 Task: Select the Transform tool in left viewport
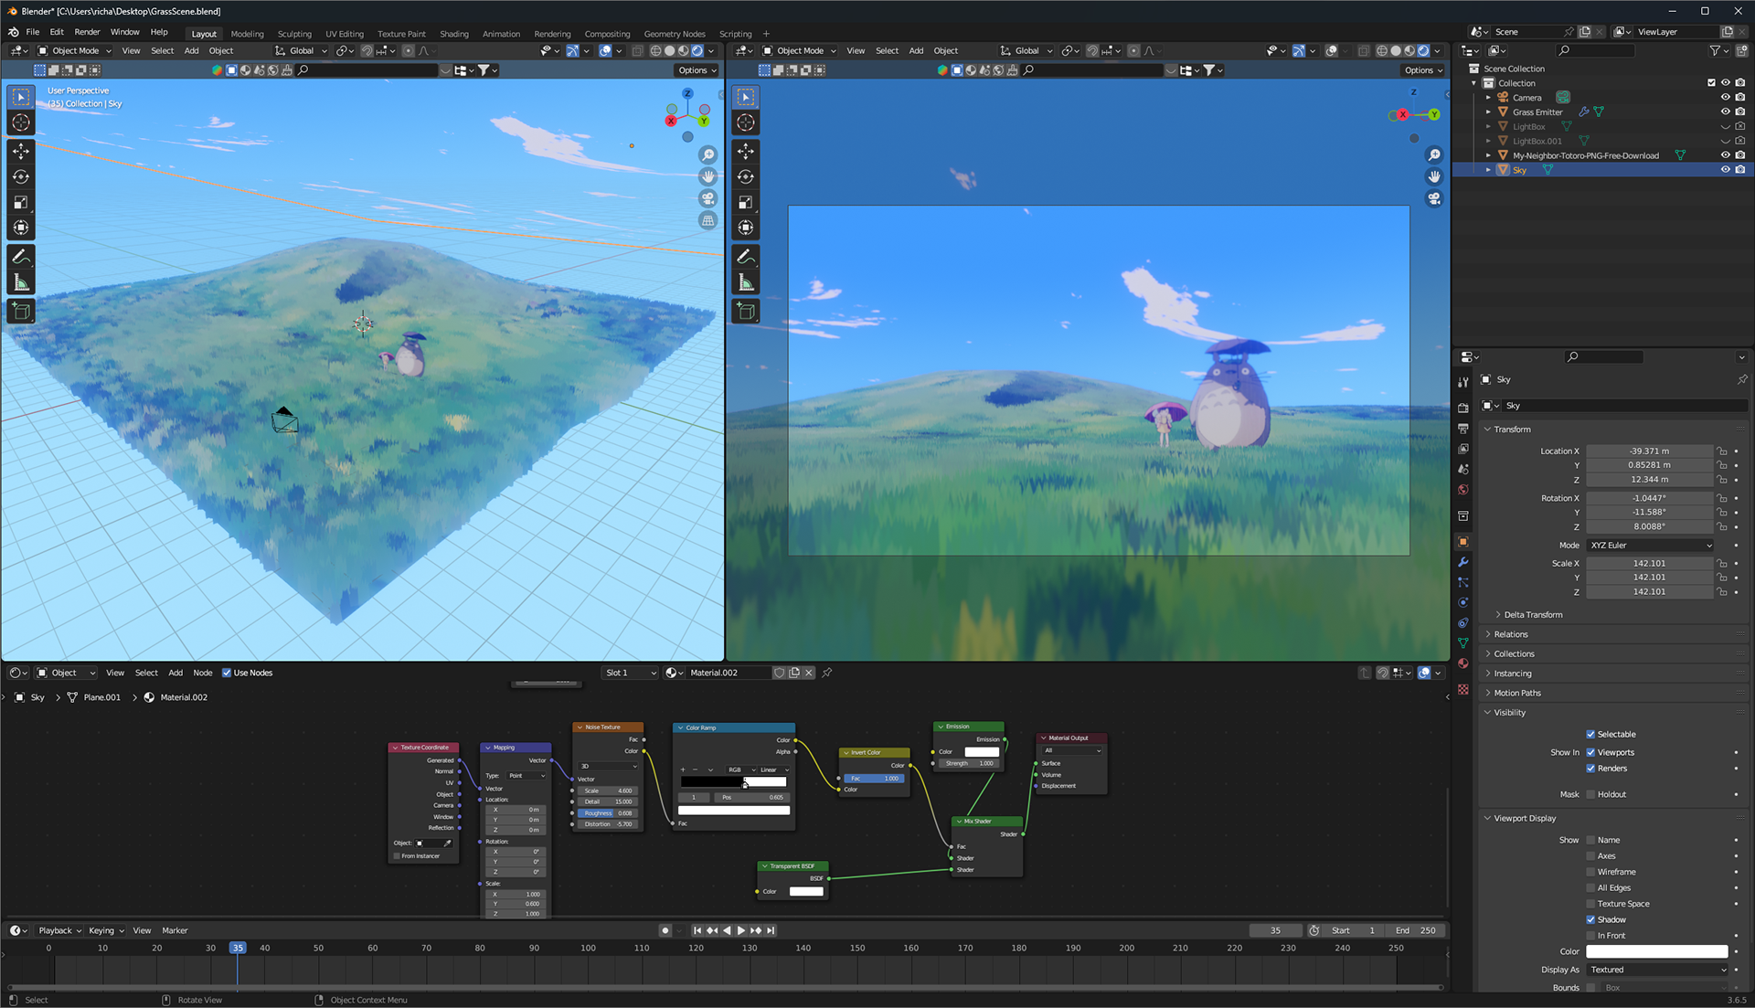(21, 228)
